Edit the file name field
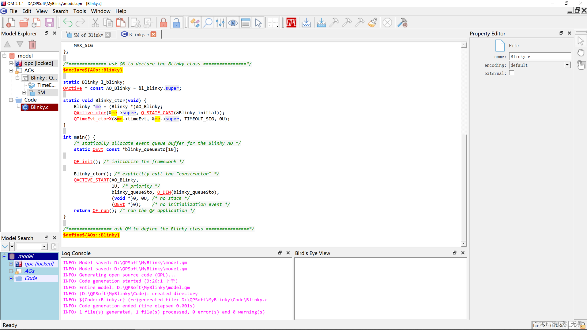Image resolution: width=587 pixels, height=330 pixels. click(x=540, y=57)
